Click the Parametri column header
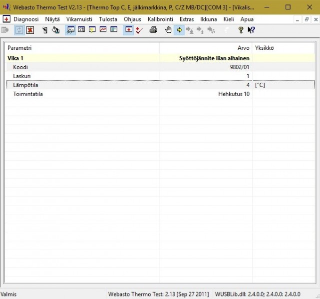 coord(20,48)
